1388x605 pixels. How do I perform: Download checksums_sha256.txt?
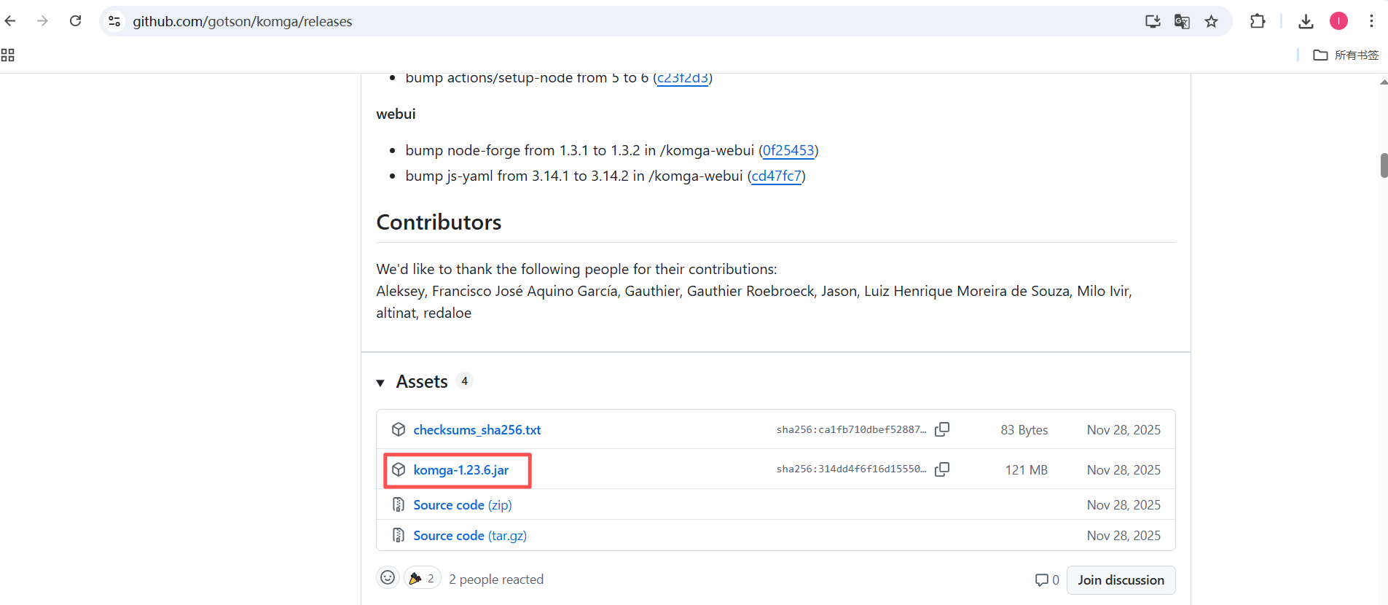[477, 430]
